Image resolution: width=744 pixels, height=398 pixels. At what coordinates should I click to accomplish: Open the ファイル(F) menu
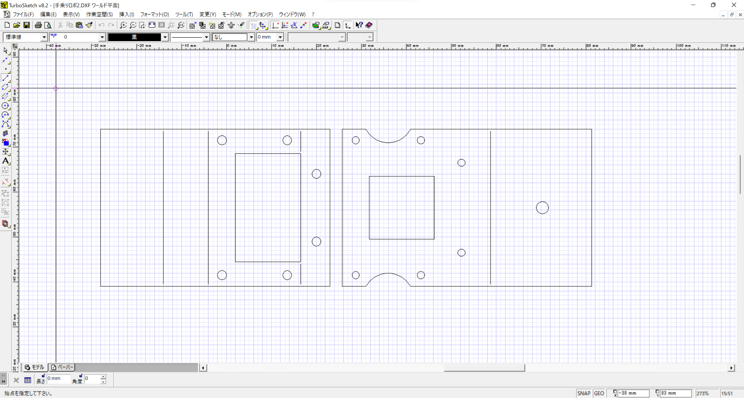[23, 14]
